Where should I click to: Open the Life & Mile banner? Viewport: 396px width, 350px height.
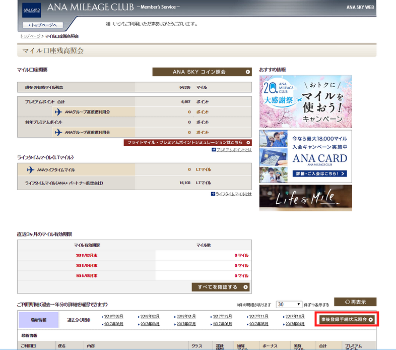pos(306,198)
